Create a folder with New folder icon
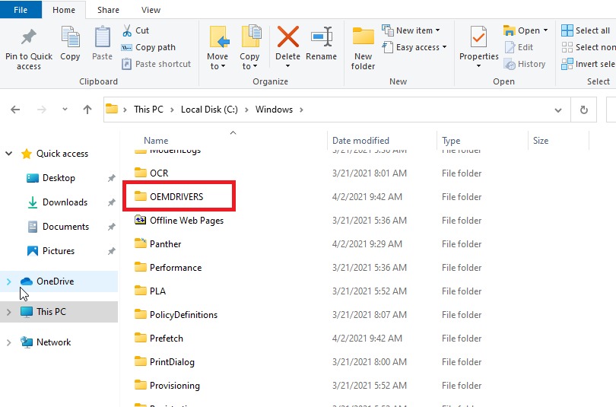616x407 pixels. (363, 38)
